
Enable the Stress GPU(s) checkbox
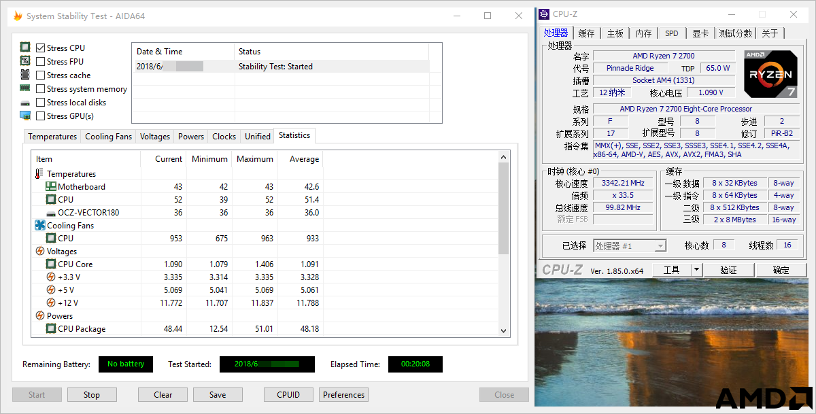point(41,116)
